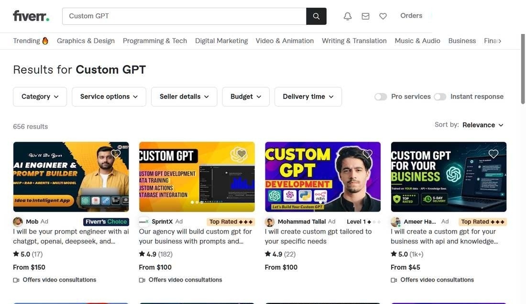Open AI Engineer & Prompt Builder thumbnail

[x=71, y=177]
